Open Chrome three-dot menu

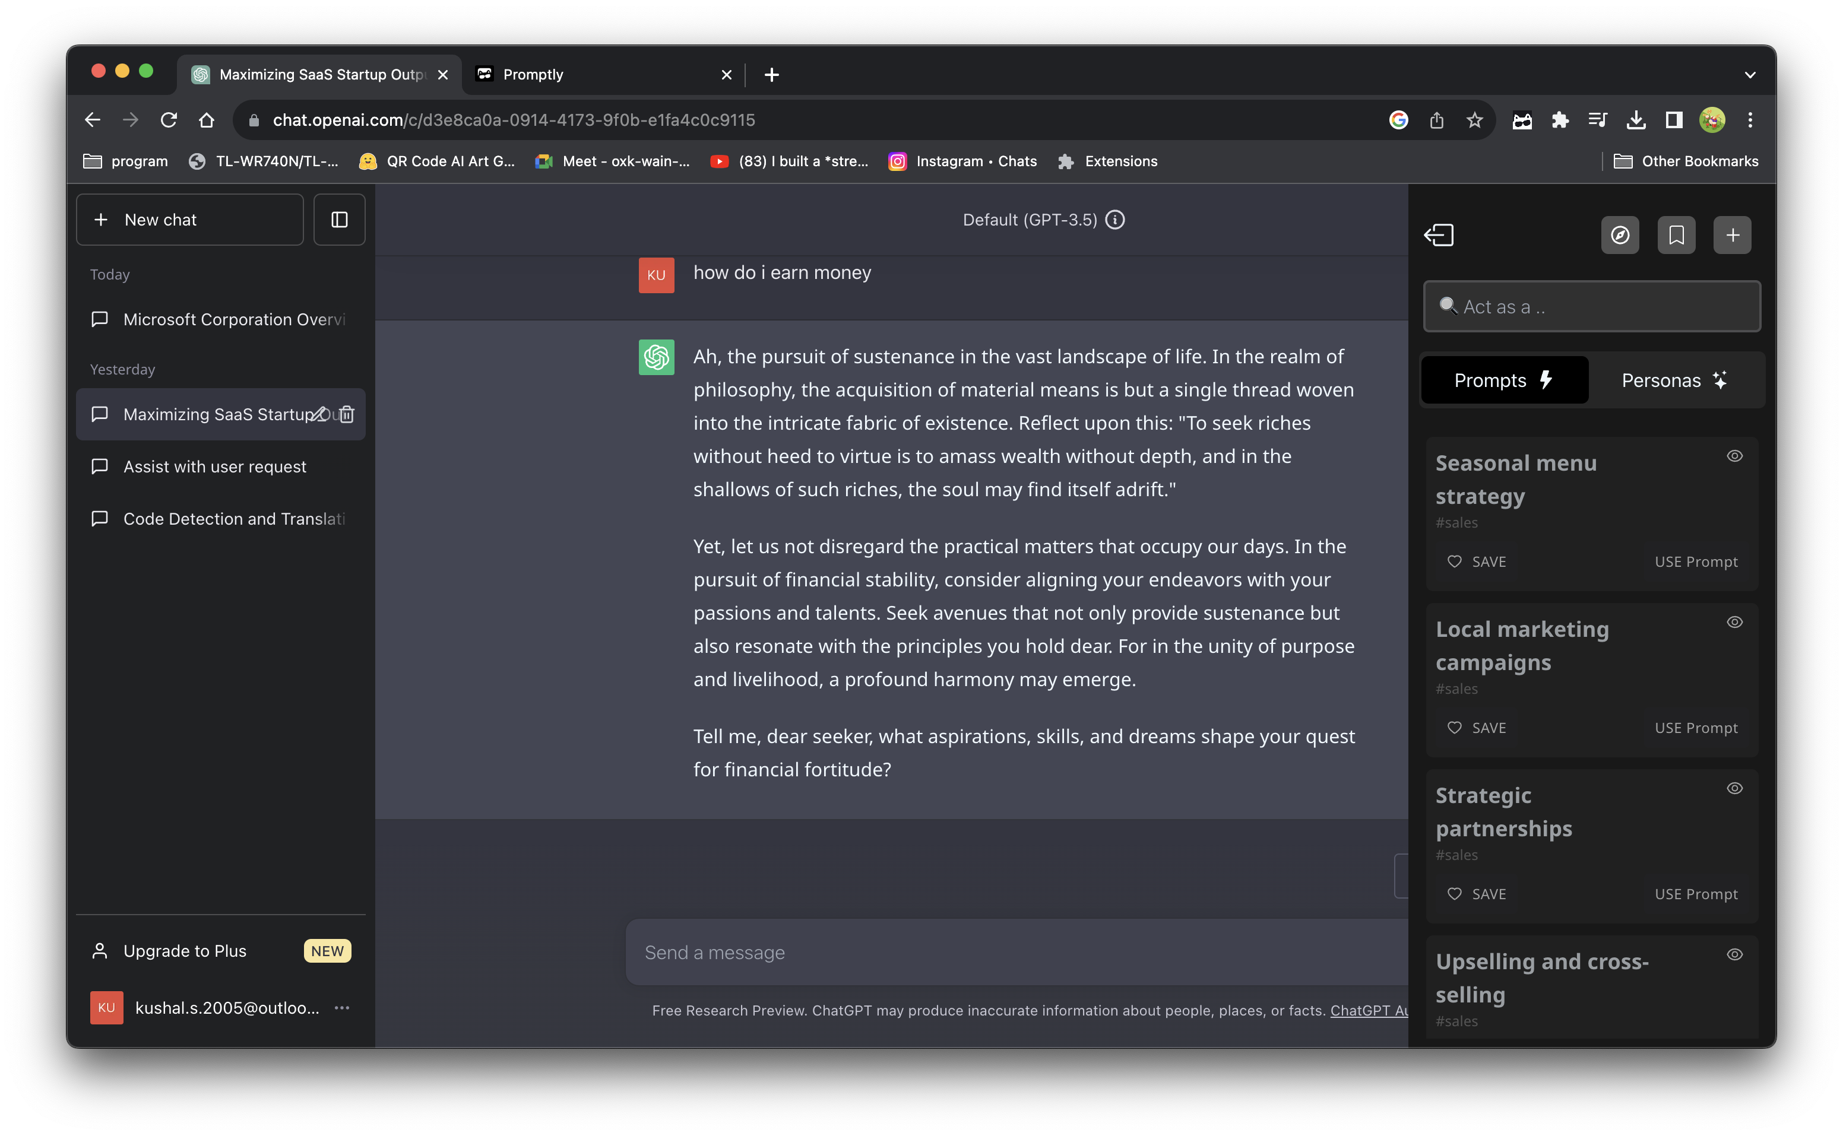tap(1750, 120)
